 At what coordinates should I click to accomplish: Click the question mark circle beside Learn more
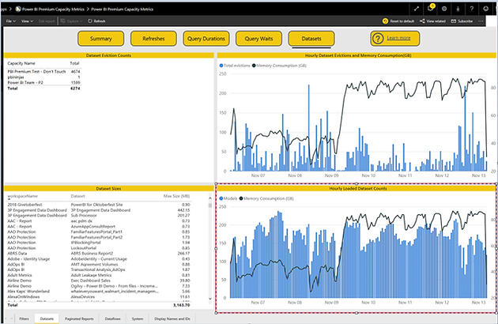378,39
